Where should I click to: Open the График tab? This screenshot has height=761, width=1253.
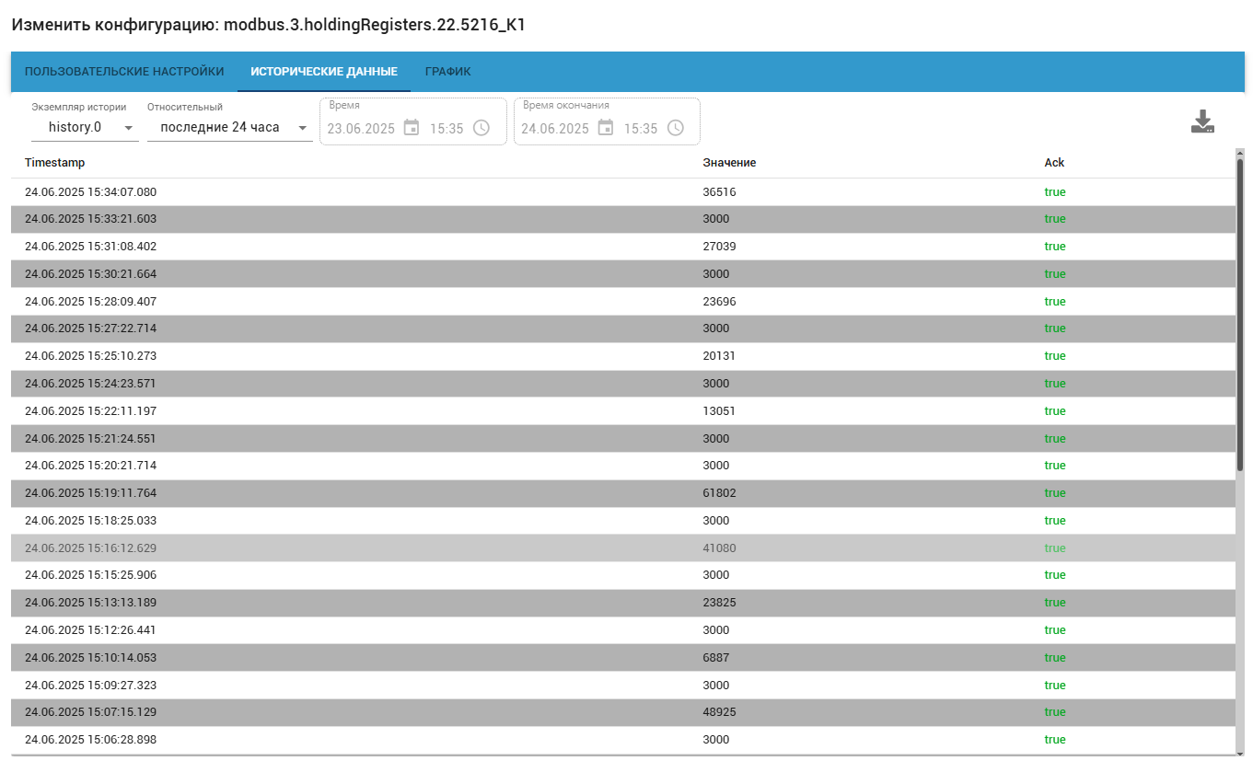point(447,72)
